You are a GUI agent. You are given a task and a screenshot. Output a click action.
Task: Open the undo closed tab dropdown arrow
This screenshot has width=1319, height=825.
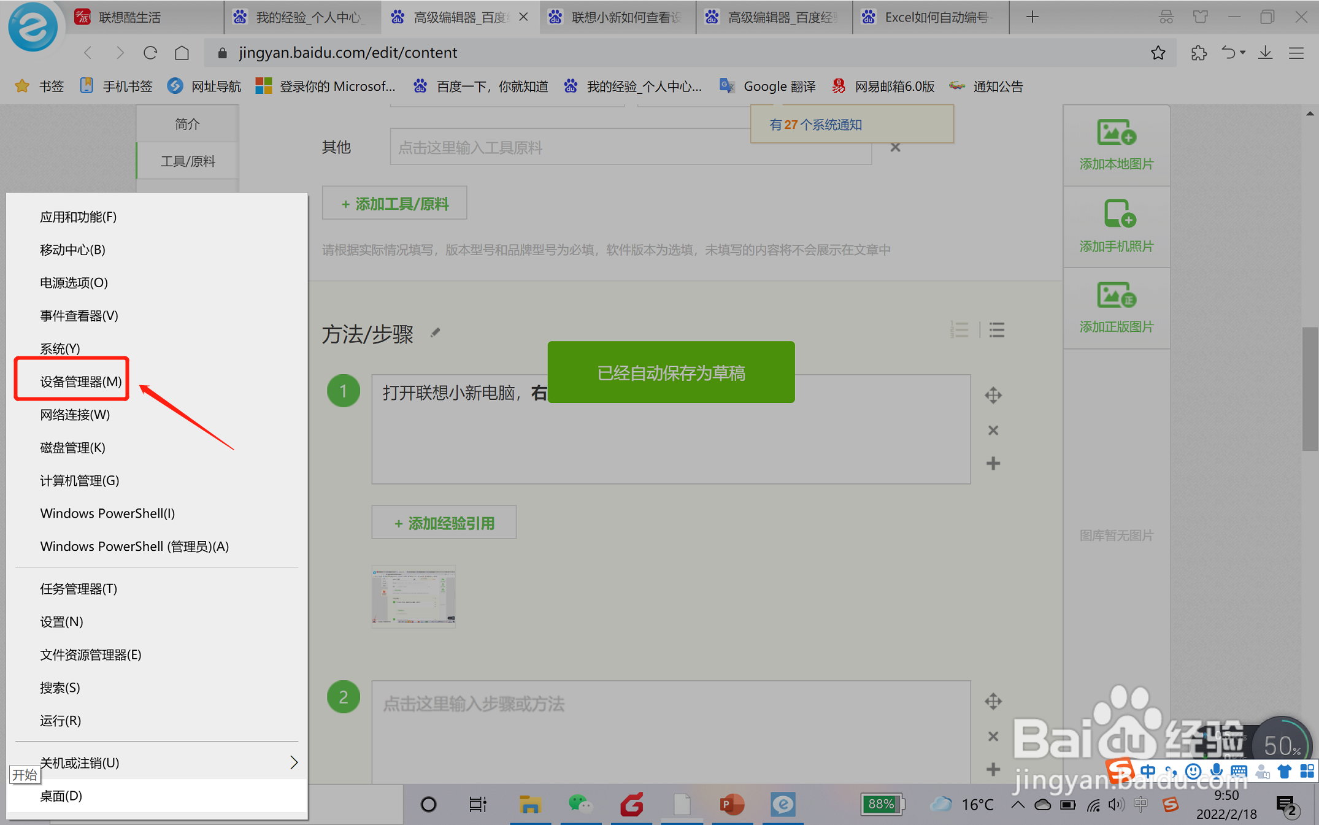[1243, 53]
